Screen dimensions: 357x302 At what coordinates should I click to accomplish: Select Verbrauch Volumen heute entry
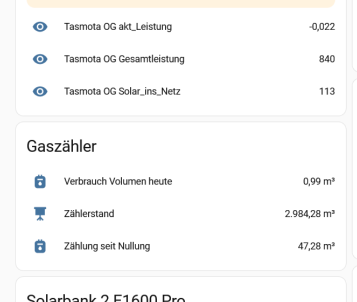point(118,181)
